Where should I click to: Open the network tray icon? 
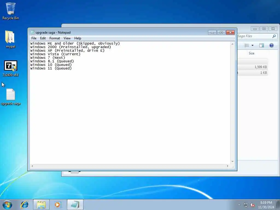[x=246, y=205]
